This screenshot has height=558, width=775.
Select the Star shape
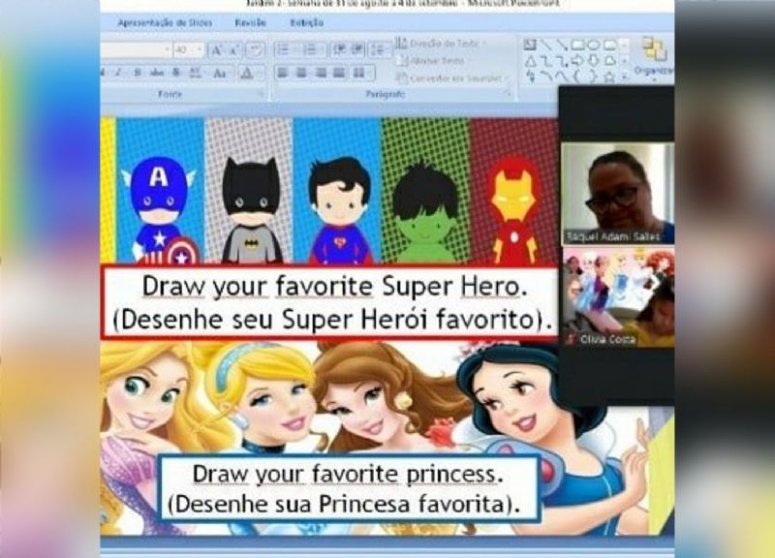[609, 77]
